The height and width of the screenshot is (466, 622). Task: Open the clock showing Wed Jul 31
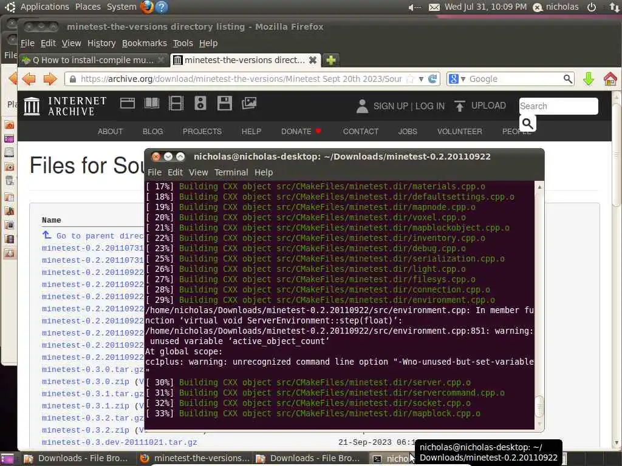click(x=485, y=7)
